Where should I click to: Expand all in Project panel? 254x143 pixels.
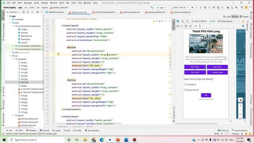[x=28, y=12]
